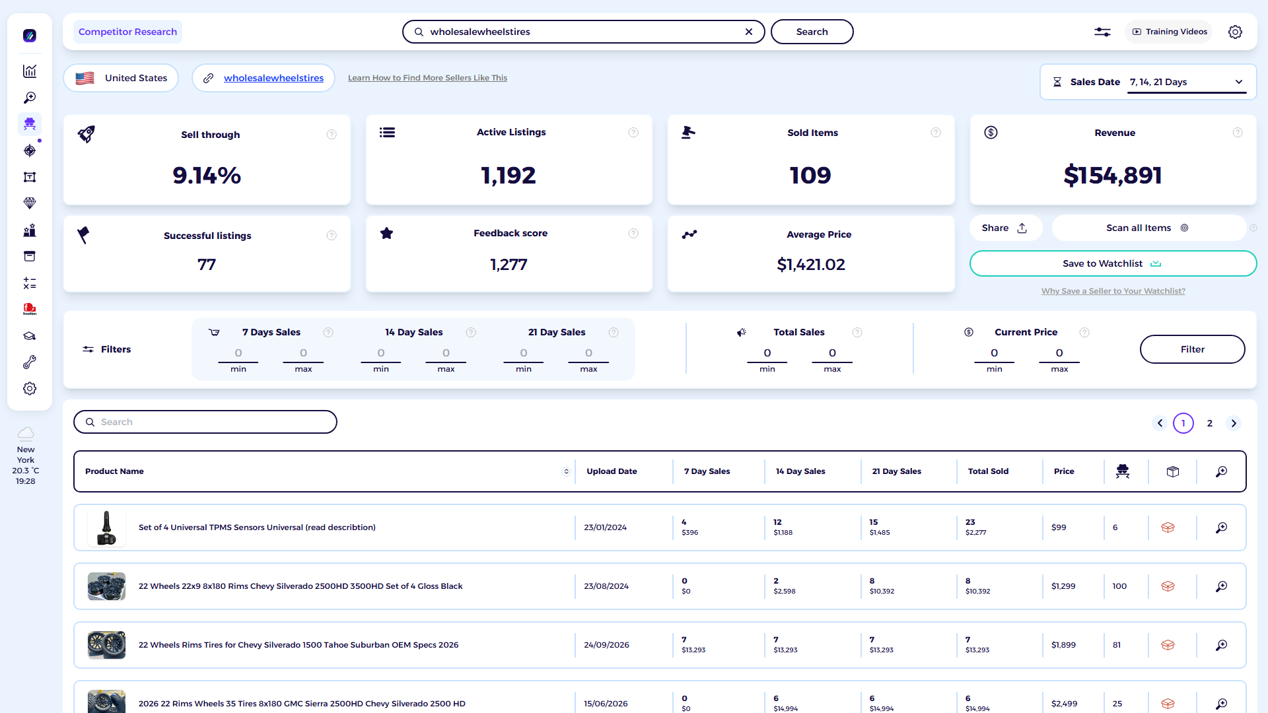
Task: Open the top-right settings gear
Action: (1235, 32)
